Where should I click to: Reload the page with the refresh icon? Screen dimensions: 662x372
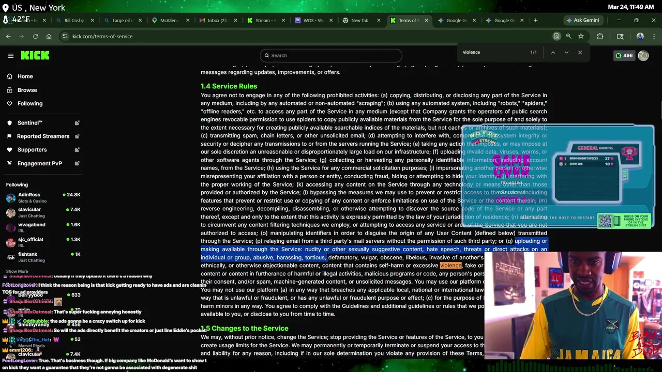pyautogui.click(x=35, y=36)
